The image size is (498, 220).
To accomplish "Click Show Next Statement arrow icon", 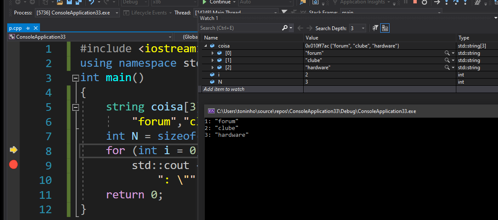I will [437, 2].
